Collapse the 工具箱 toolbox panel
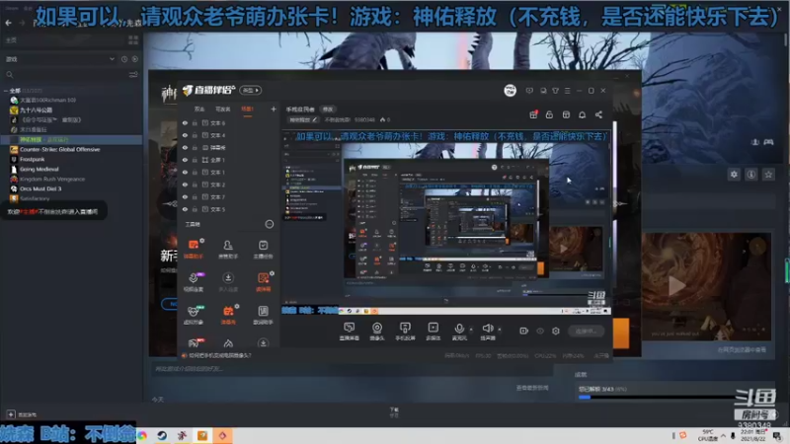 coord(270,224)
